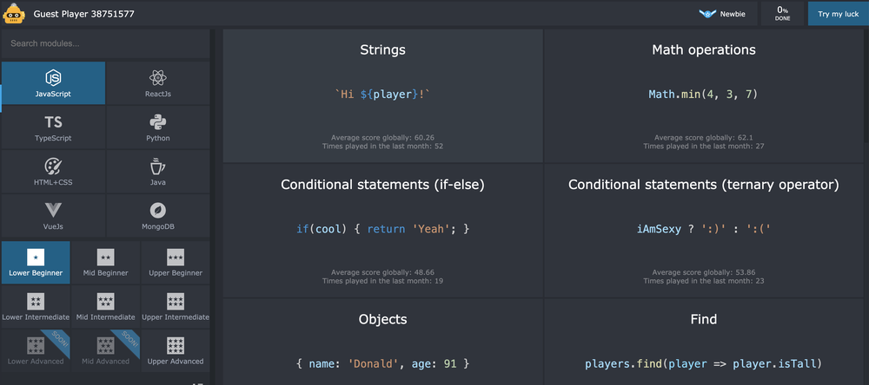Open the Math operations quiz card
The image size is (869, 385).
coord(704,95)
